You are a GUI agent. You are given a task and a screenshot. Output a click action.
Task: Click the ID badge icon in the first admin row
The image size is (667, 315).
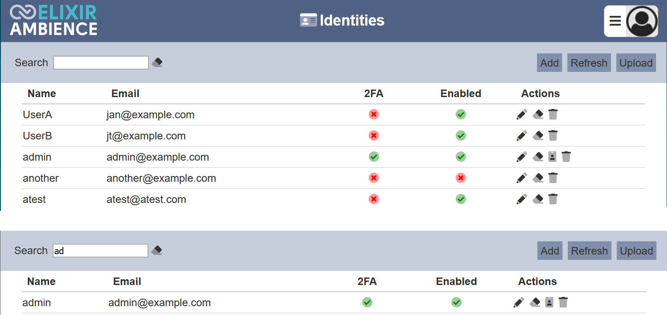pos(552,157)
